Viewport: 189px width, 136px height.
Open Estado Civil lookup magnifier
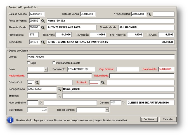(x=37, y=83)
